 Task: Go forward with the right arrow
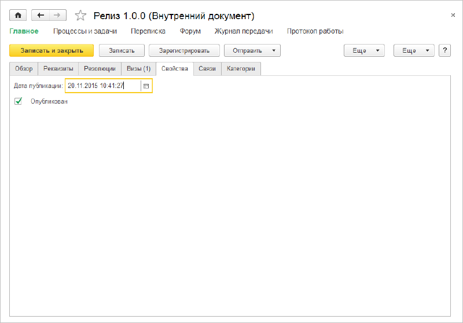point(57,16)
